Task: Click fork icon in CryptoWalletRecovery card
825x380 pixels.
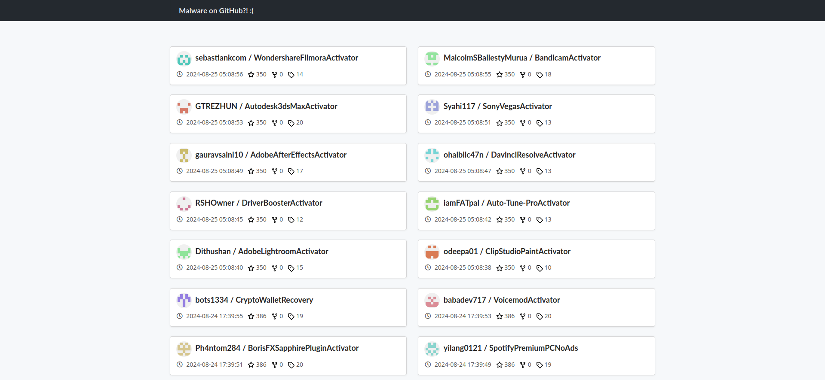Action: pyautogui.click(x=275, y=316)
